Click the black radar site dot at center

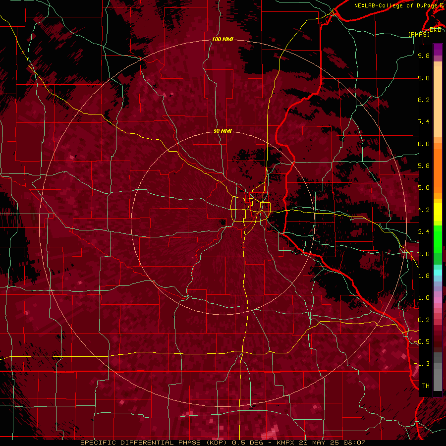tap(223, 222)
